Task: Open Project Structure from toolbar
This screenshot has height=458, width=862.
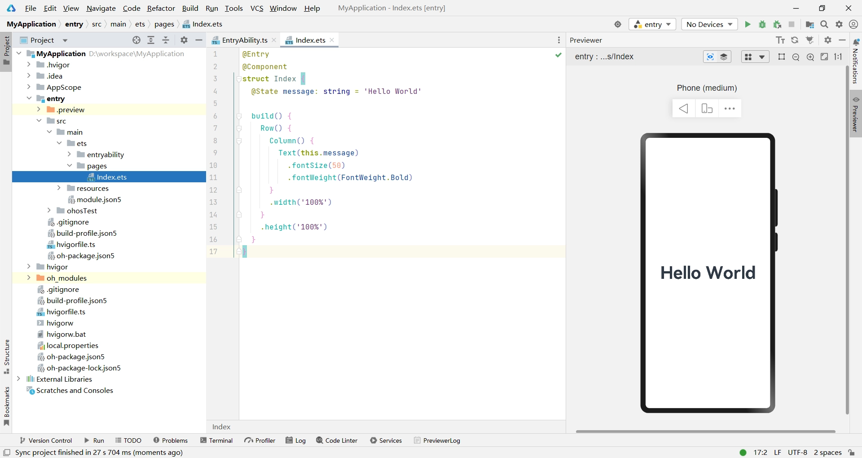Action: tap(810, 24)
